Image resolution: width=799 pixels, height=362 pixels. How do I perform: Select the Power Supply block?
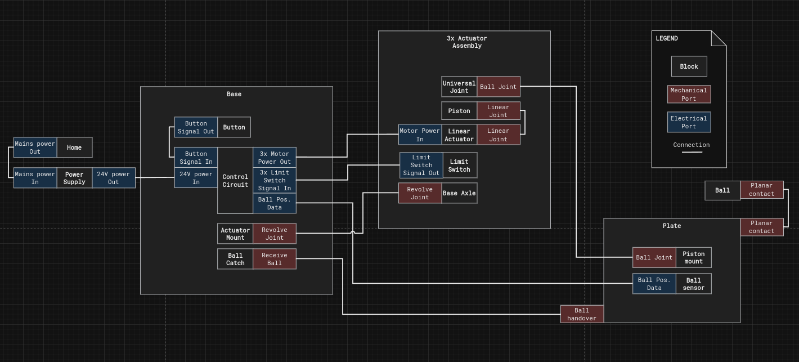coord(74,178)
